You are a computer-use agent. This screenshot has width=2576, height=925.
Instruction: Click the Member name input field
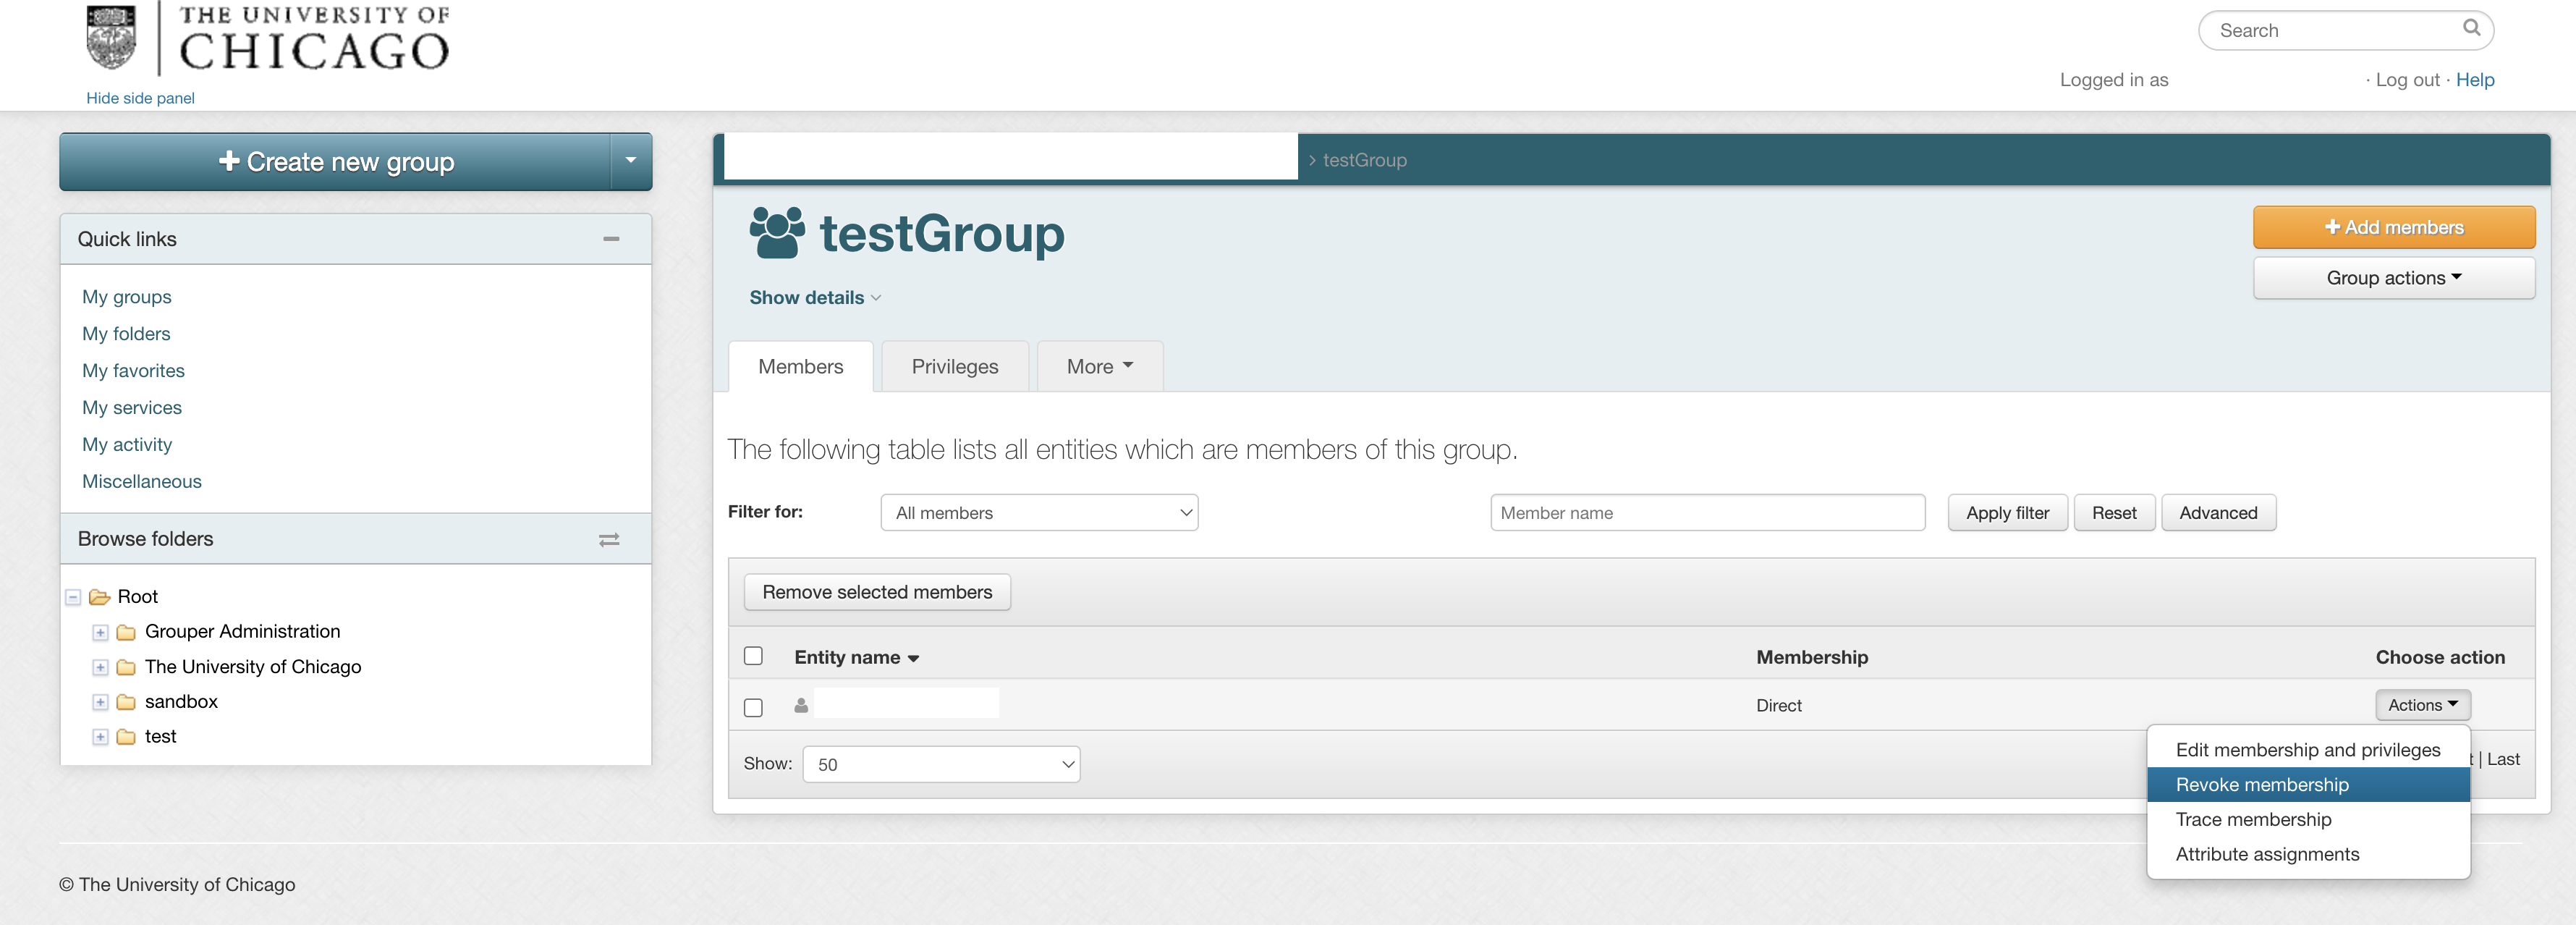1706,513
